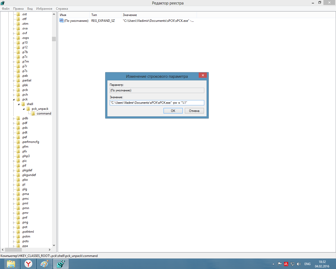The width and height of the screenshot is (336, 269).
Task: Switch input language via ENG indicator
Action: point(307,264)
